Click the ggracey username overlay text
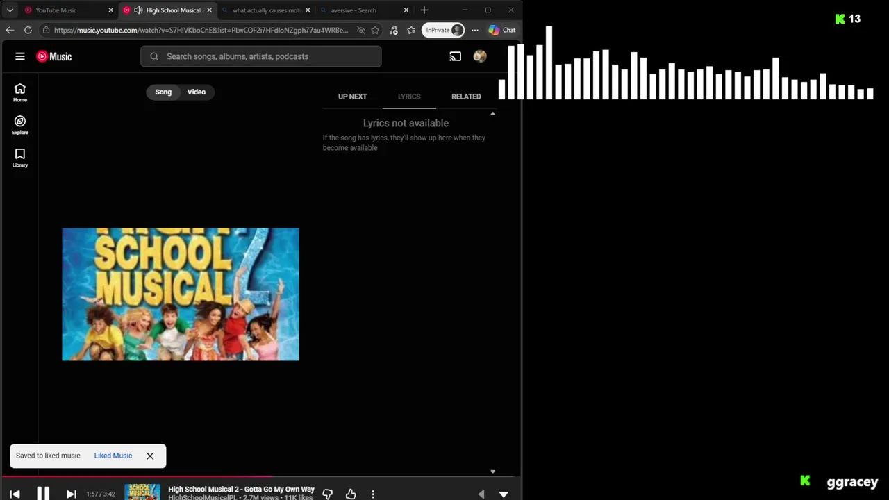 (852, 482)
